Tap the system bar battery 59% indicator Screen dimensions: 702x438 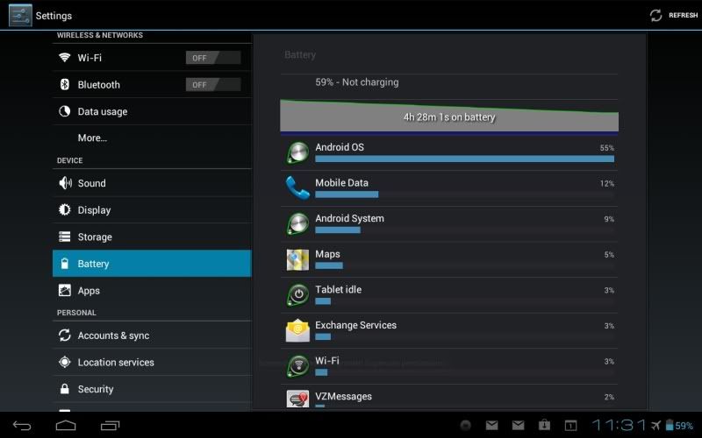(679, 425)
